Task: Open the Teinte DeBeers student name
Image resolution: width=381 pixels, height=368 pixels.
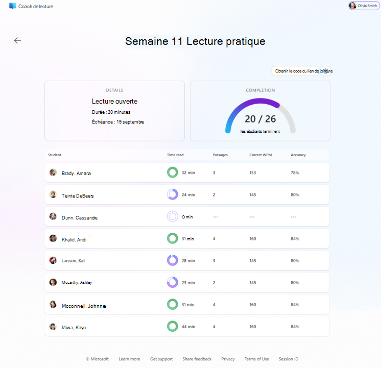Action: click(78, 195)
